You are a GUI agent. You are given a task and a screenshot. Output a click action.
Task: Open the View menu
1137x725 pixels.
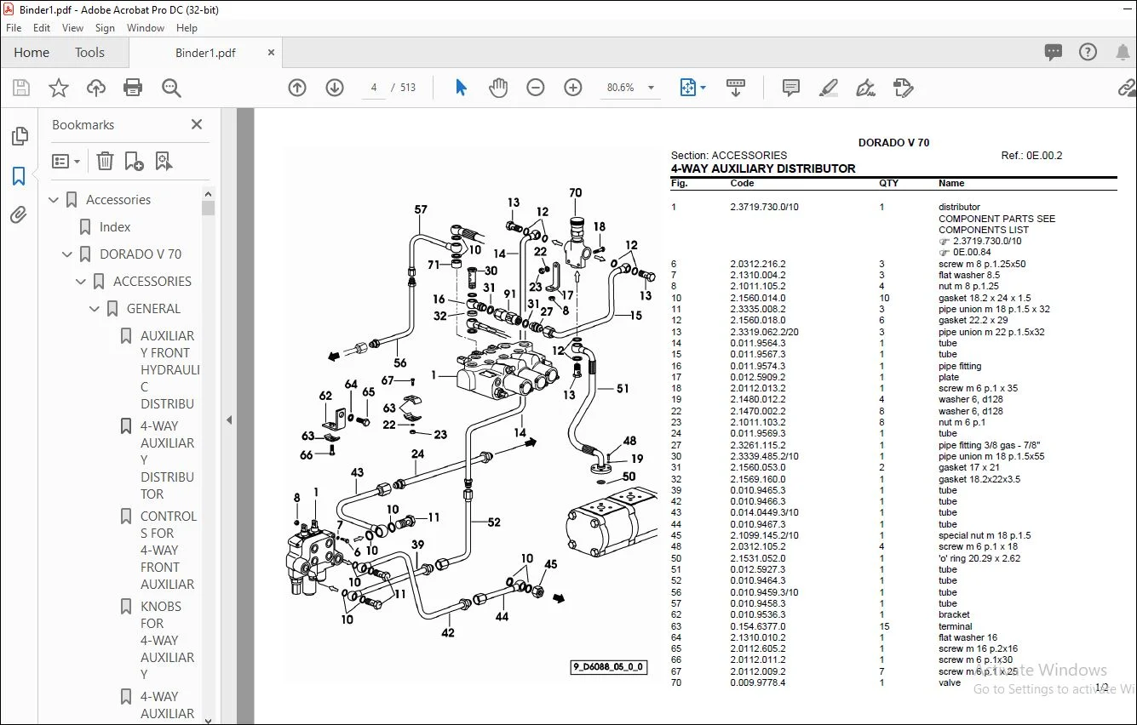pos(73,28)
